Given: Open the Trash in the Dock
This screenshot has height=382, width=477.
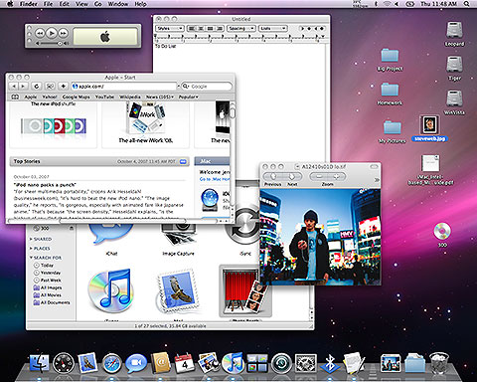Looking at the screenshot, I should coord(439,363).
